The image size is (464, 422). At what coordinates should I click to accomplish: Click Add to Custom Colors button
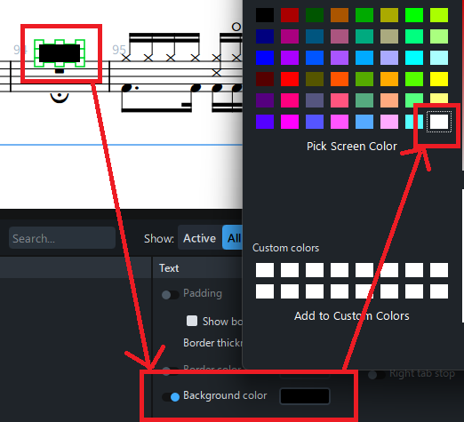coord(352,316)
